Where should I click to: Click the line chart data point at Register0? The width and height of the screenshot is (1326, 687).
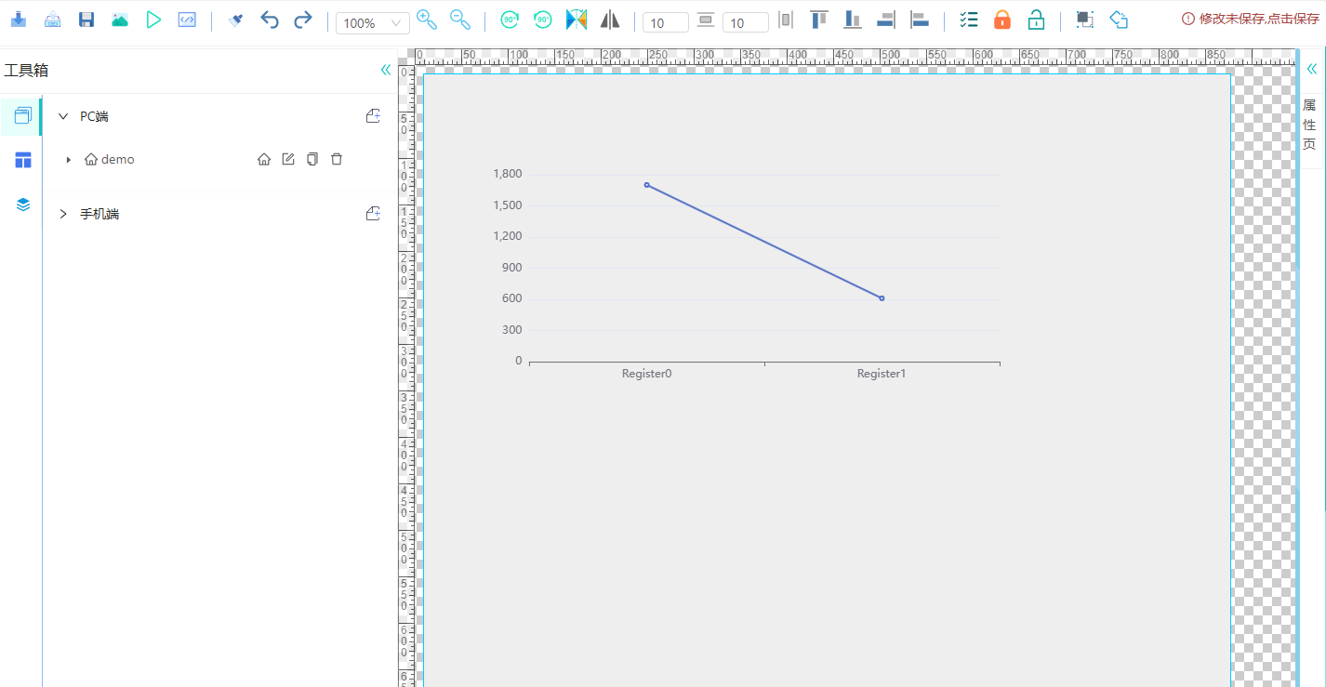click(x=646, y=185)
